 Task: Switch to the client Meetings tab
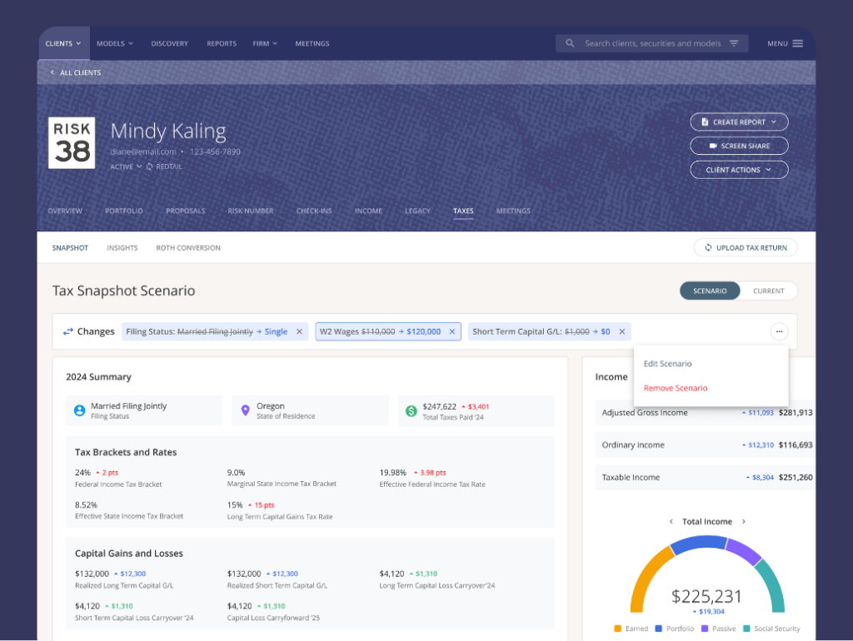[513, 211]
